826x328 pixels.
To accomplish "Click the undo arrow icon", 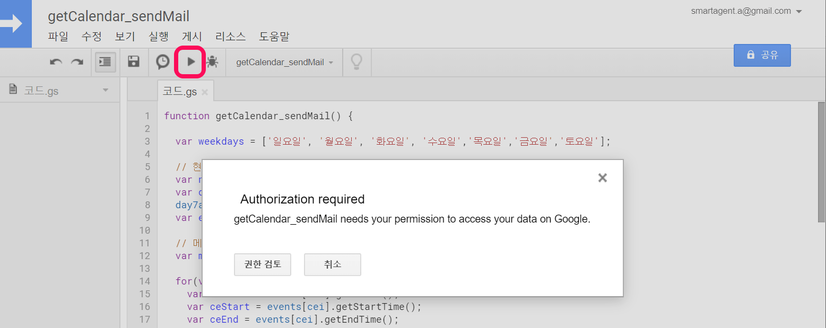I will point(56,62).
